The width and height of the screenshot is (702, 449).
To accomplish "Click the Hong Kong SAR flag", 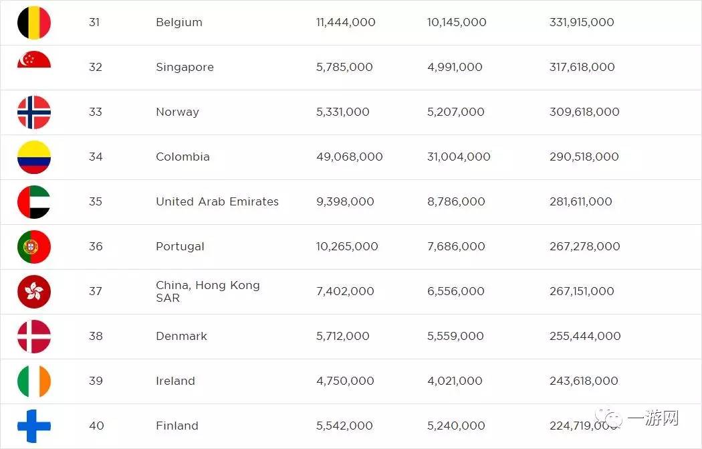I will [34, 292].
